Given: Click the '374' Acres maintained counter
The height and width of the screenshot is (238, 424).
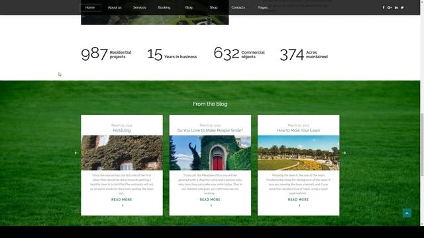Looking at the screenshot, I should (292, 54).
